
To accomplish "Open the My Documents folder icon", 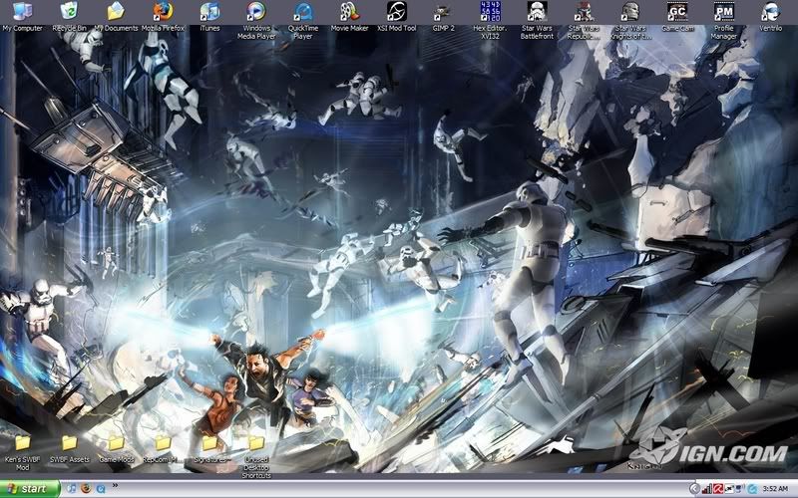I will 116,16.
